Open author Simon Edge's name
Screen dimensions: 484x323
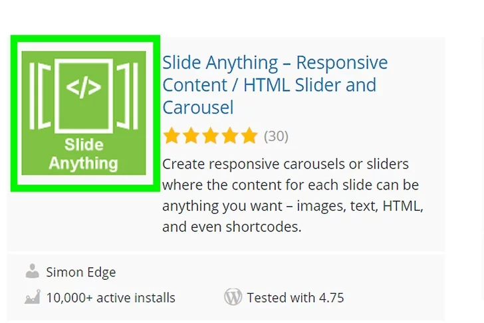pos(80,272)
